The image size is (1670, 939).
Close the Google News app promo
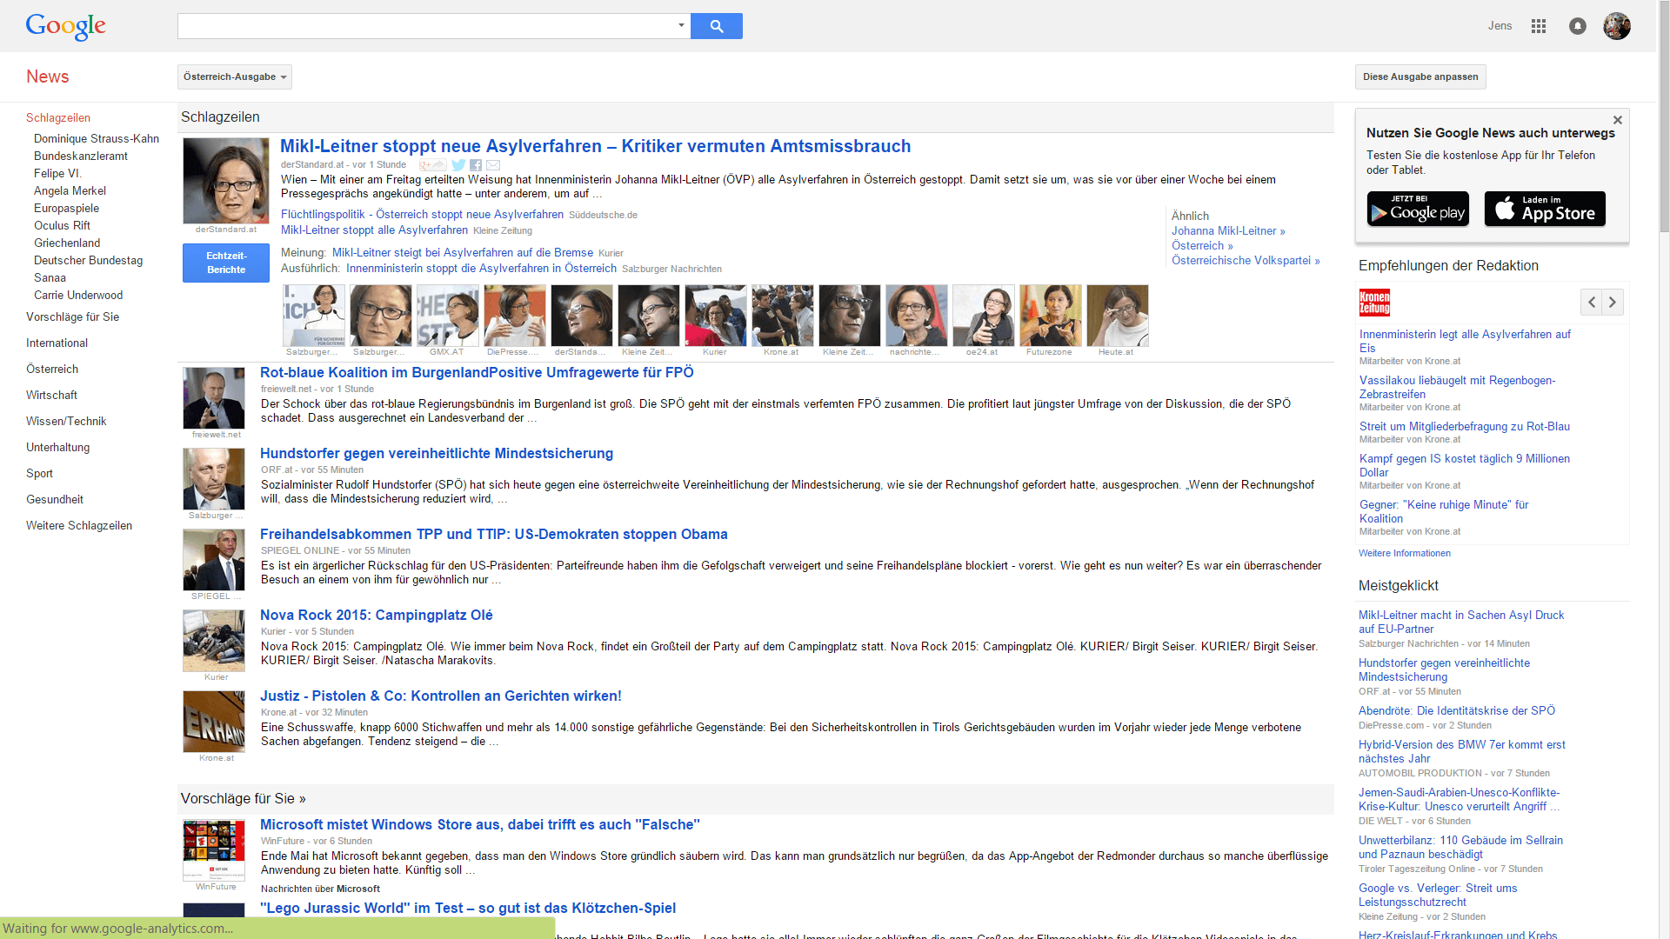point(1617,120)
